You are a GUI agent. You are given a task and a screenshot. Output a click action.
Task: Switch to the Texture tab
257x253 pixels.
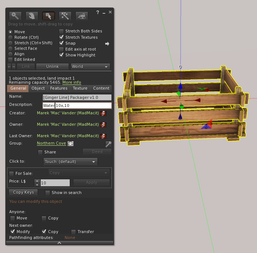point(80,89)
